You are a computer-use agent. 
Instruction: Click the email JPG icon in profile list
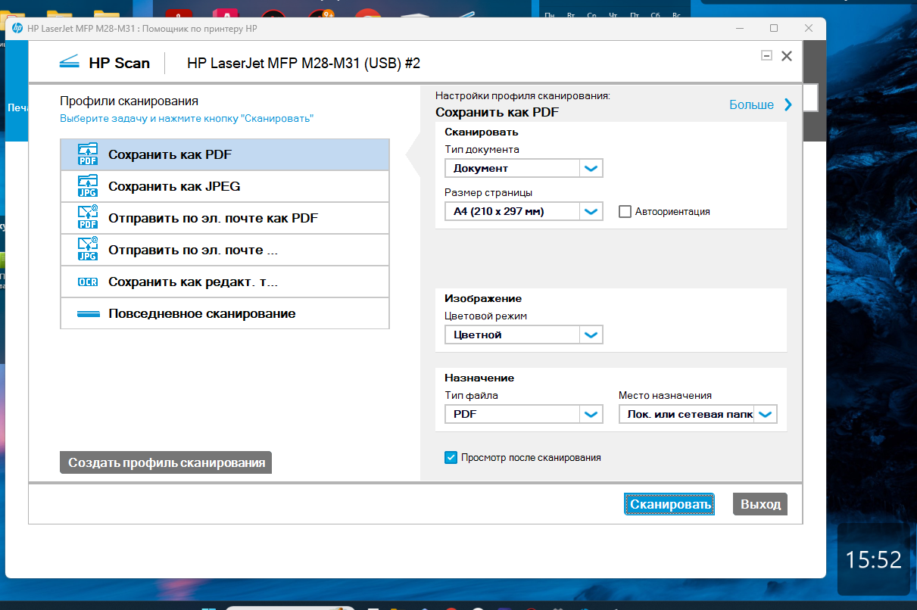pos(88,250)
